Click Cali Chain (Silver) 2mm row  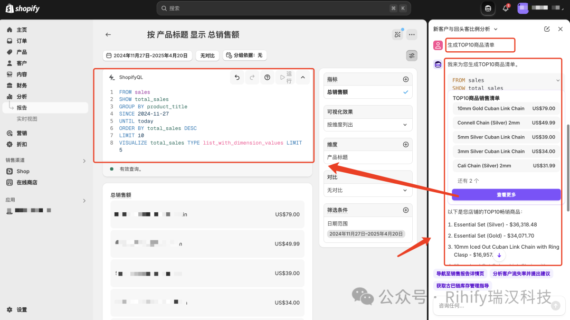point(506,165)
